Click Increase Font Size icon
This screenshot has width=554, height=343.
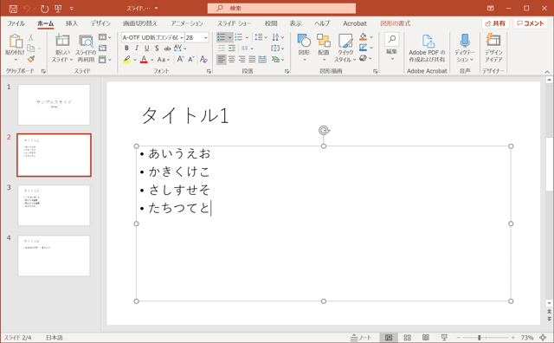pyautogui.click(x=181, y=59)
